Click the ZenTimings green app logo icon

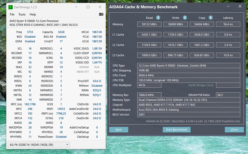point(11,7)
